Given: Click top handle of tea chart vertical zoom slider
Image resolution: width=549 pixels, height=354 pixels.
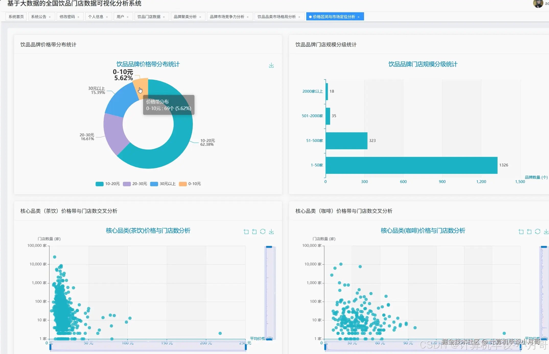Looking at the screenshot, I should 269,247.
